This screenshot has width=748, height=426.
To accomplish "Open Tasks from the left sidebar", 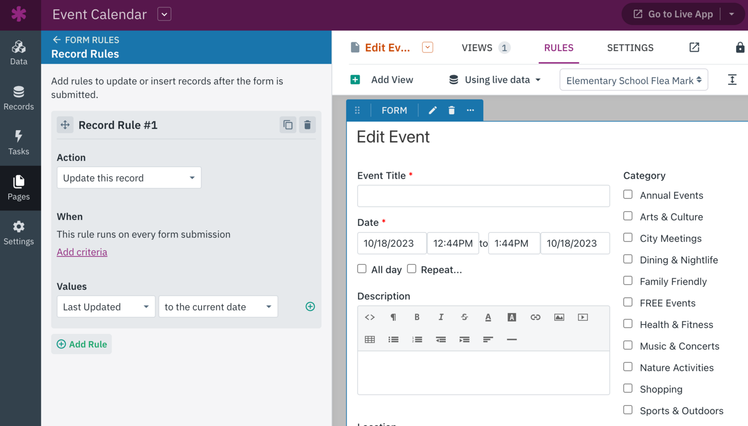I will tap(19, 143).
